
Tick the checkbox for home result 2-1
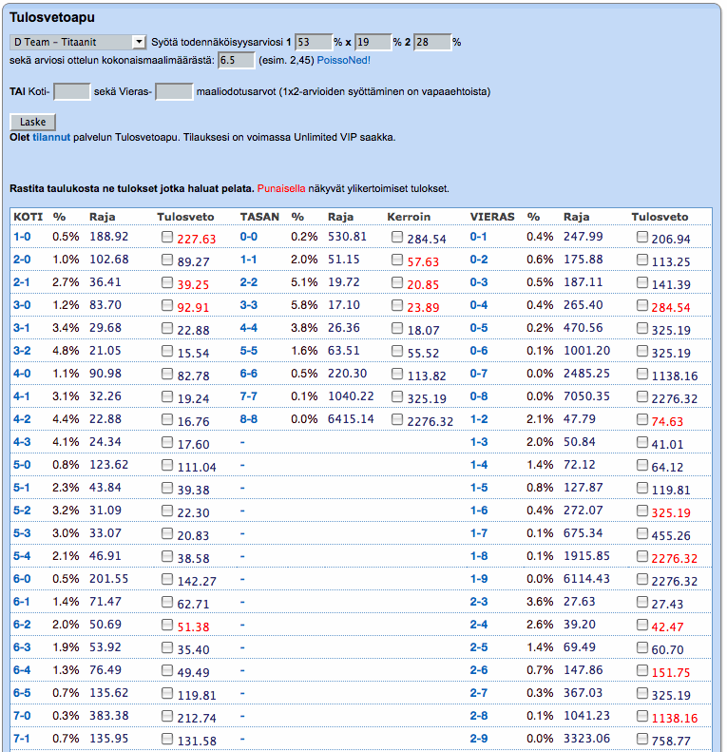point(167,282)
